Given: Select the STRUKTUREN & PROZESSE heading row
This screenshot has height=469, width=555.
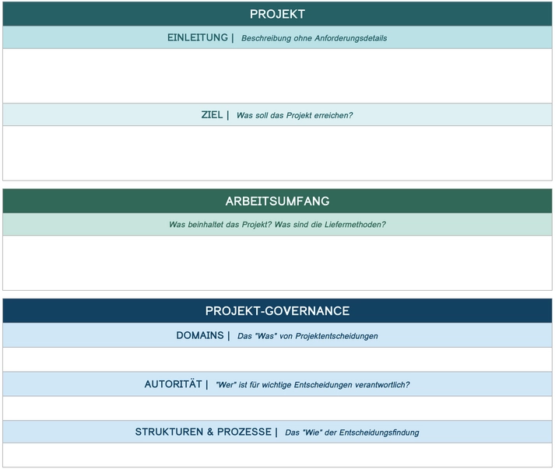Looking at the screenshot, I should click(277, 432).
